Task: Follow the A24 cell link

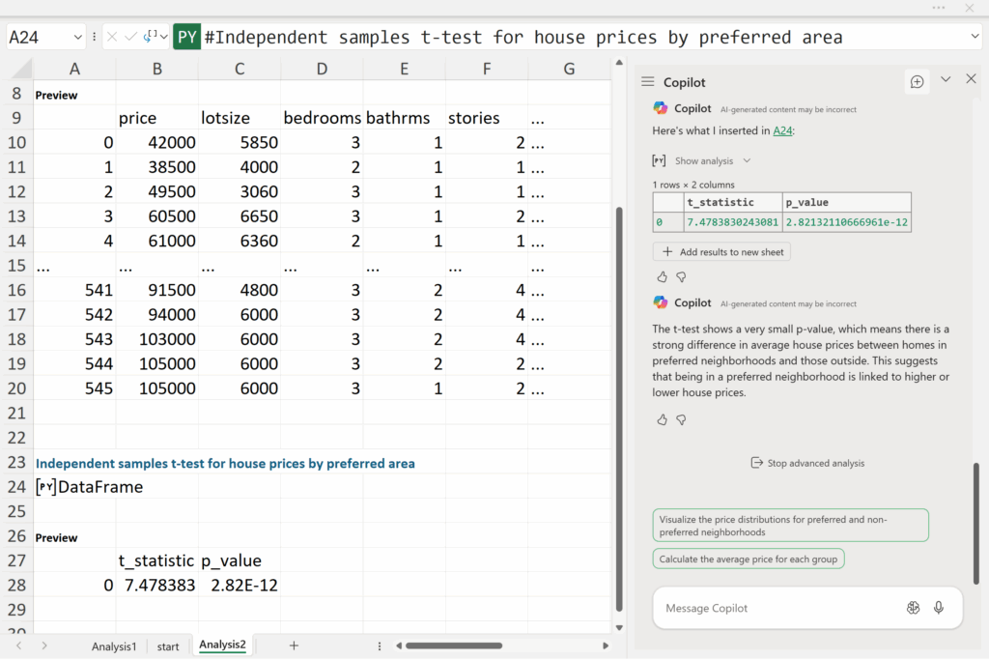Action: coord(782,131)
